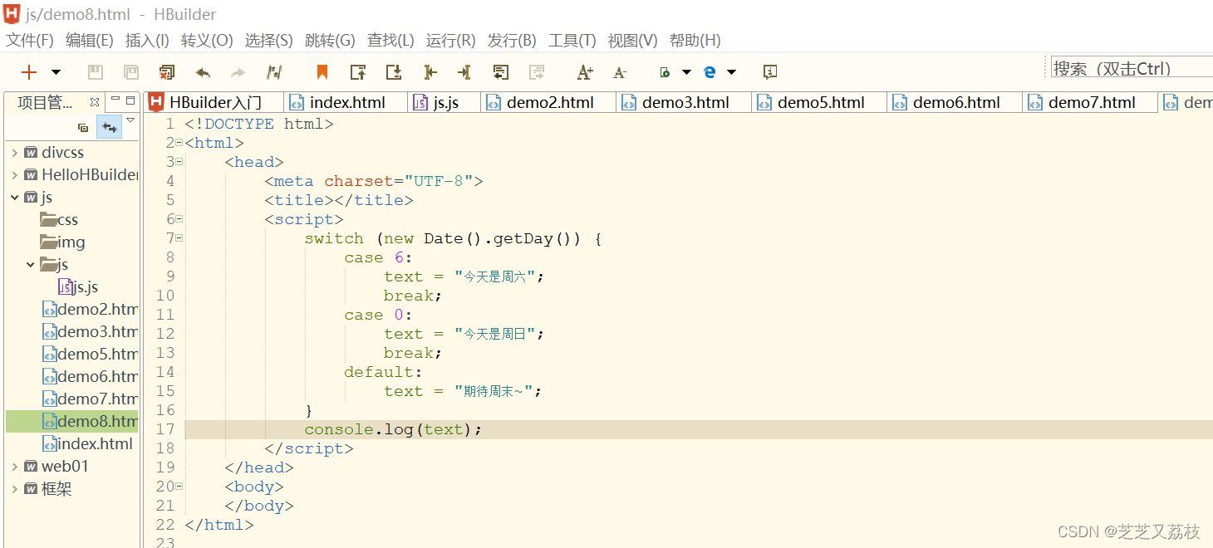This screenshot has height=548, width=1213.
Task: Fold the script block at line 6
Action: [x=179, y=219]
